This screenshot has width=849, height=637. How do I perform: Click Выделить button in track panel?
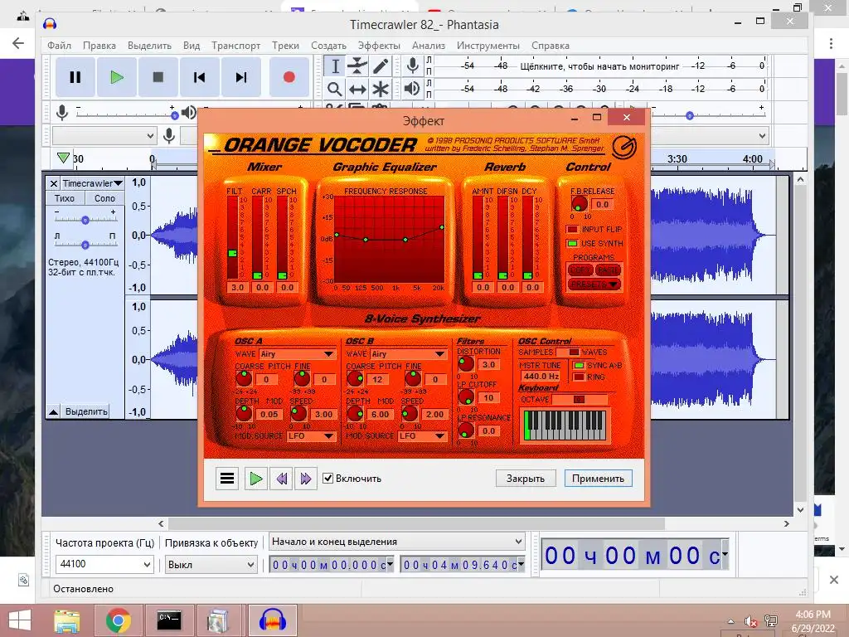(x=86, y=411)
